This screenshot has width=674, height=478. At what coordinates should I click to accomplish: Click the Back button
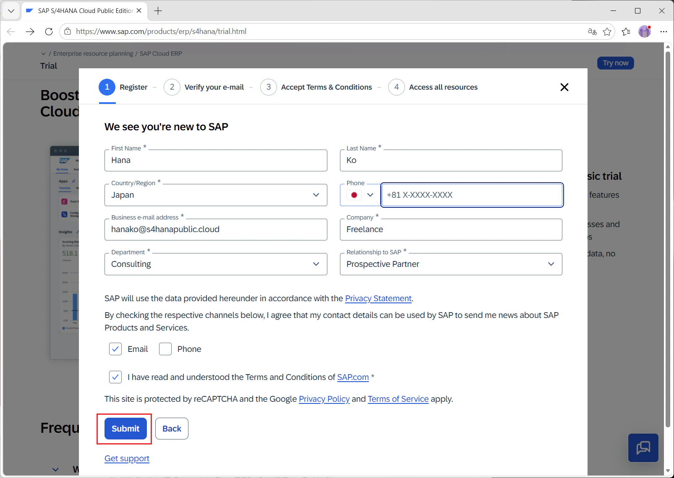[x=172, y=429]
